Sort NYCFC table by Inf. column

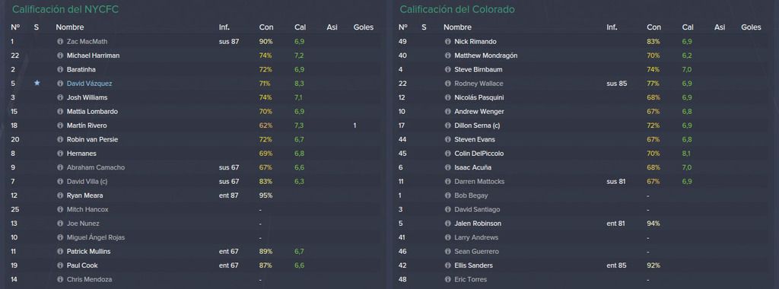[x=224, y=27]
